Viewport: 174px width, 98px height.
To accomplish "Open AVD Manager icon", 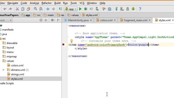I will [x=122, y=9].
